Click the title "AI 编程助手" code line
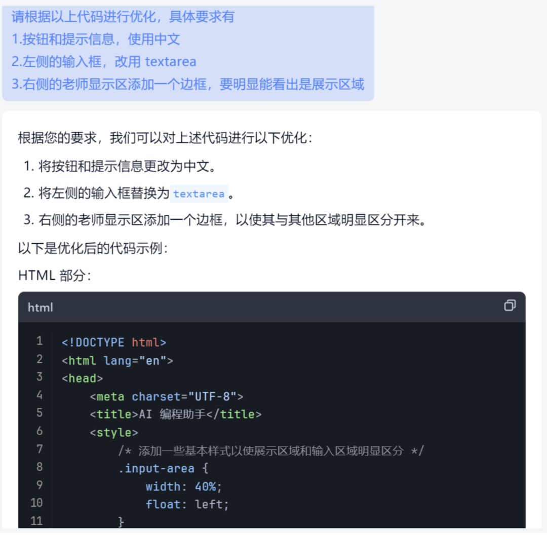 pos(176,414)
